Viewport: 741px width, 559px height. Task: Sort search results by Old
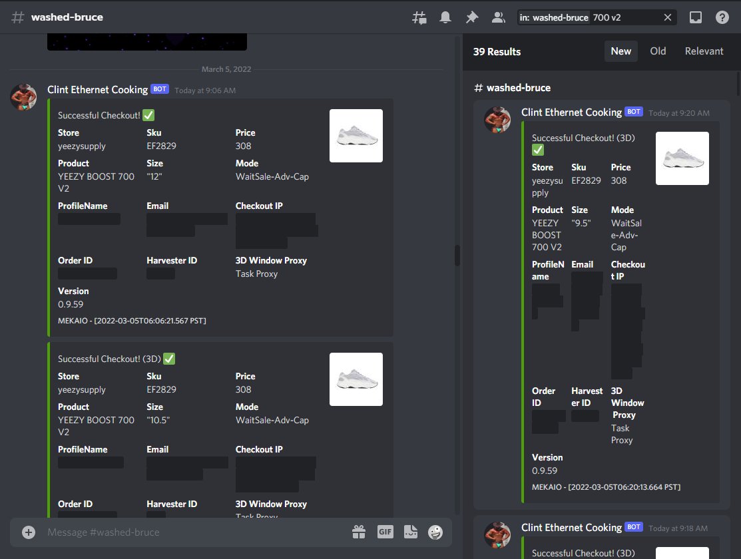click(658, 51)
